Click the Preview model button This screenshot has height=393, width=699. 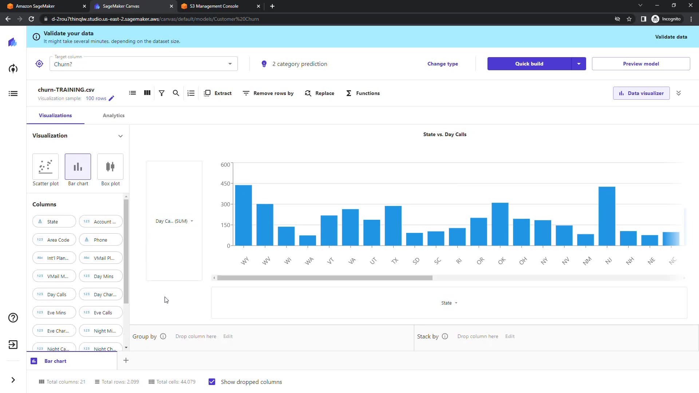pos(641,64)
